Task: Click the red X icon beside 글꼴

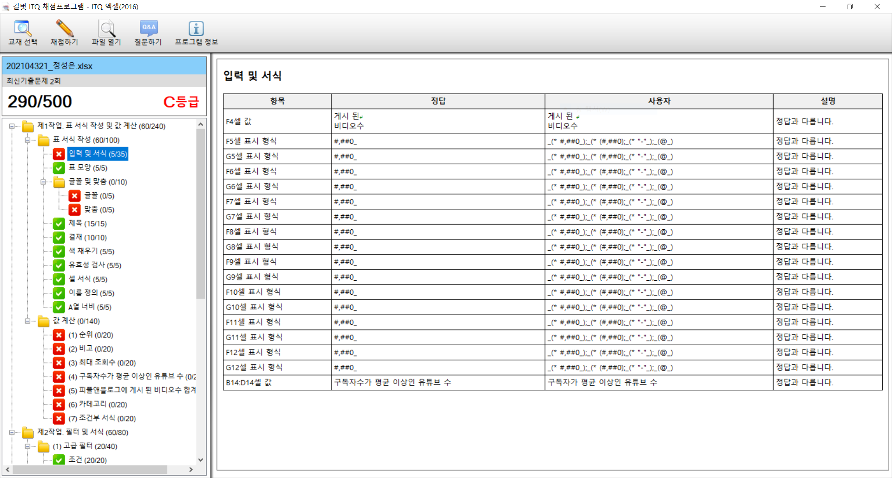Action: pyautogui.click(x=74, y=196)
